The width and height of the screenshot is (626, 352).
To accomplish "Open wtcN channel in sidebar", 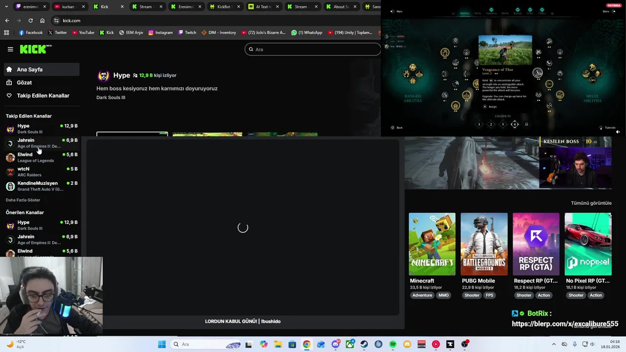I will pyautogui.click(x=42, y=172).
